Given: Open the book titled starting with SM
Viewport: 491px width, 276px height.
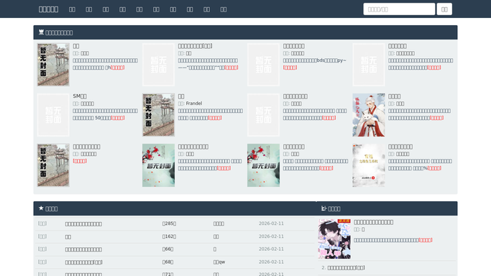Looking at the screenshot, I should [x=80, y=96].
